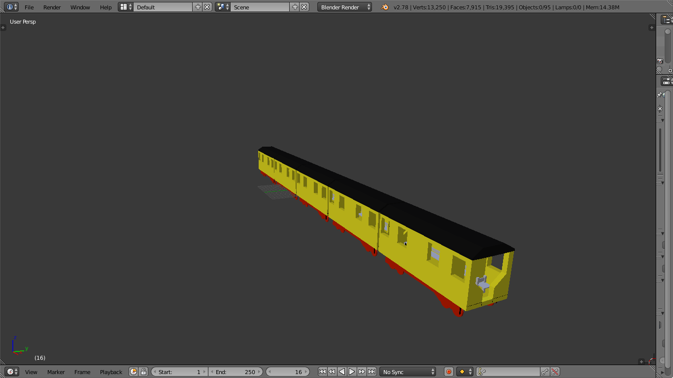
Task: Open the Blender Render engine dropdown
Action: (344, 7)
